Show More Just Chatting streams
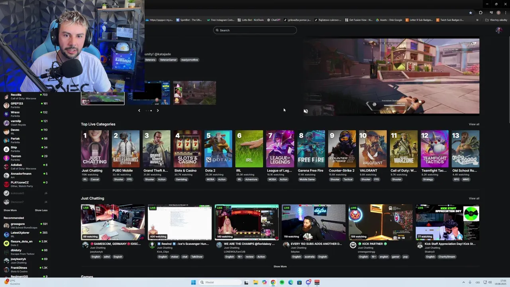The width and height of the screenshot is (510, 287). [x=280, y=266]
